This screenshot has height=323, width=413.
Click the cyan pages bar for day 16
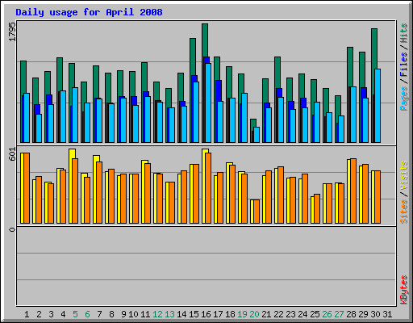pos(208,103)
